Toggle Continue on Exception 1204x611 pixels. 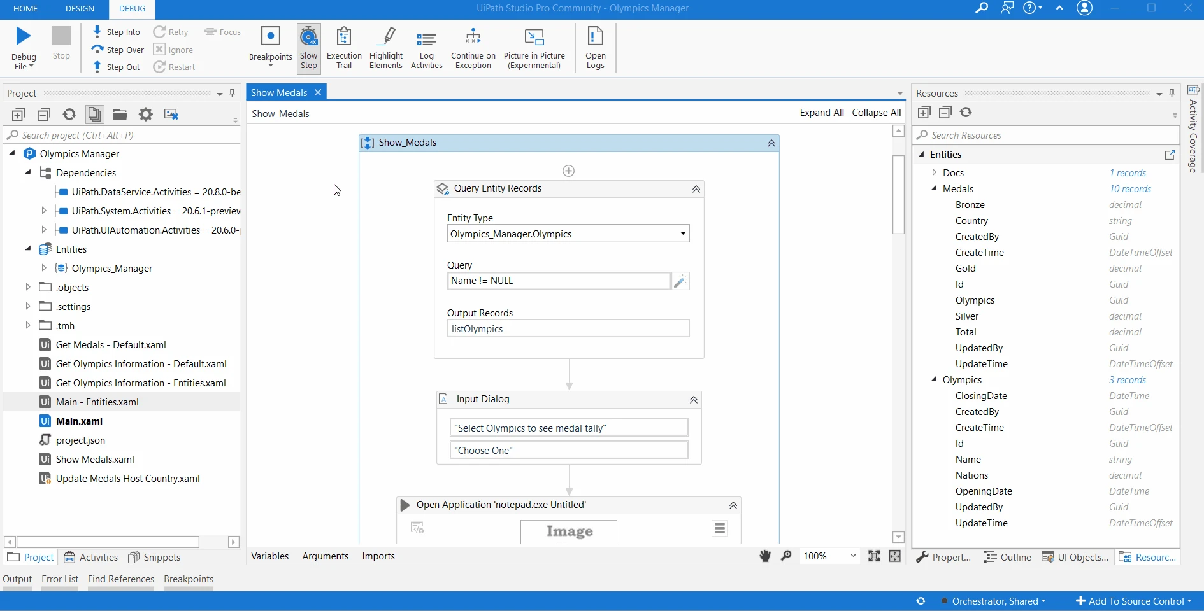coord(473,48)
